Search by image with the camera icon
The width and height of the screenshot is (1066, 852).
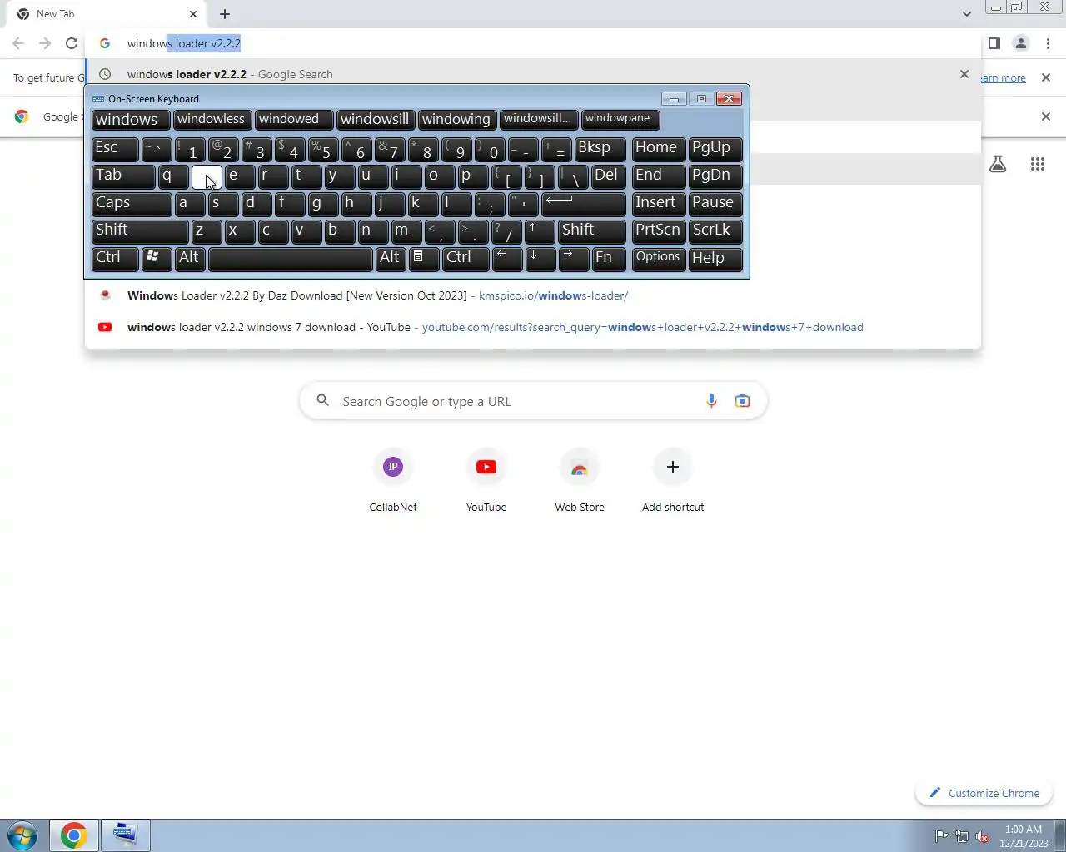tap(742, 401)
